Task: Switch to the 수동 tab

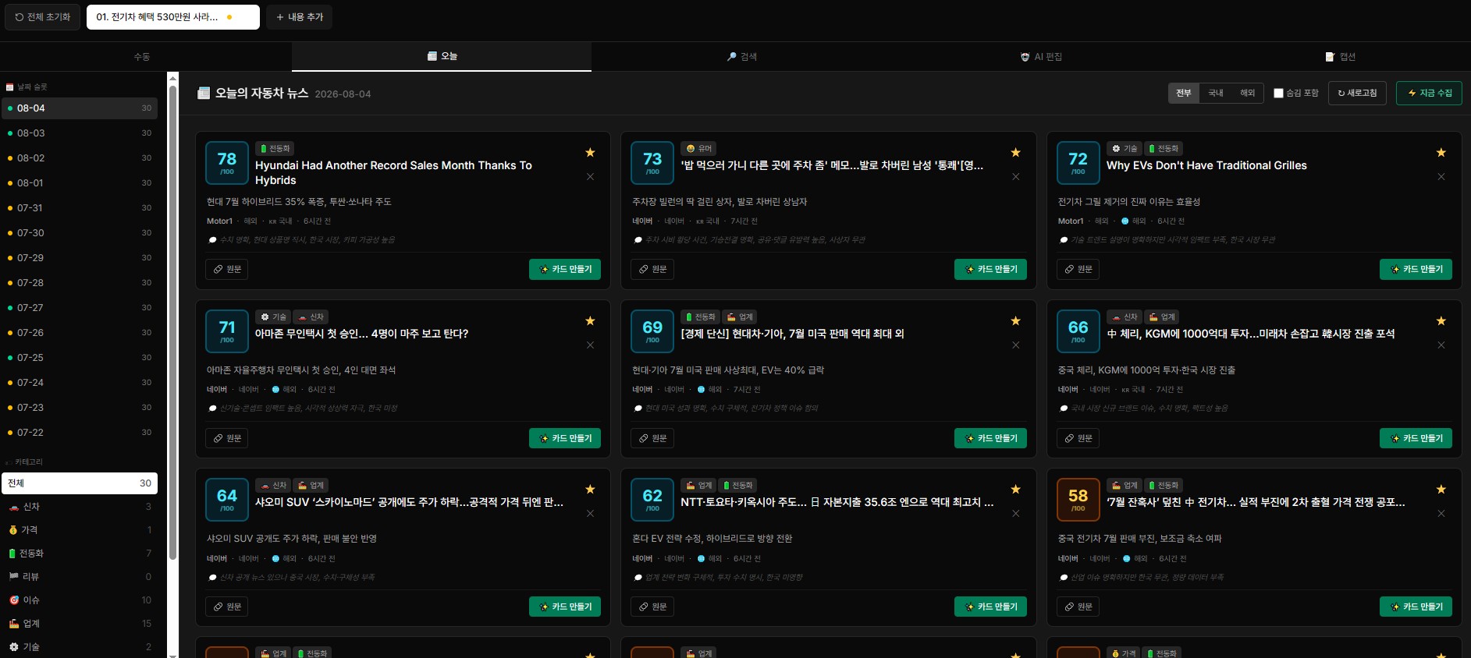Action: coord(142,57)
